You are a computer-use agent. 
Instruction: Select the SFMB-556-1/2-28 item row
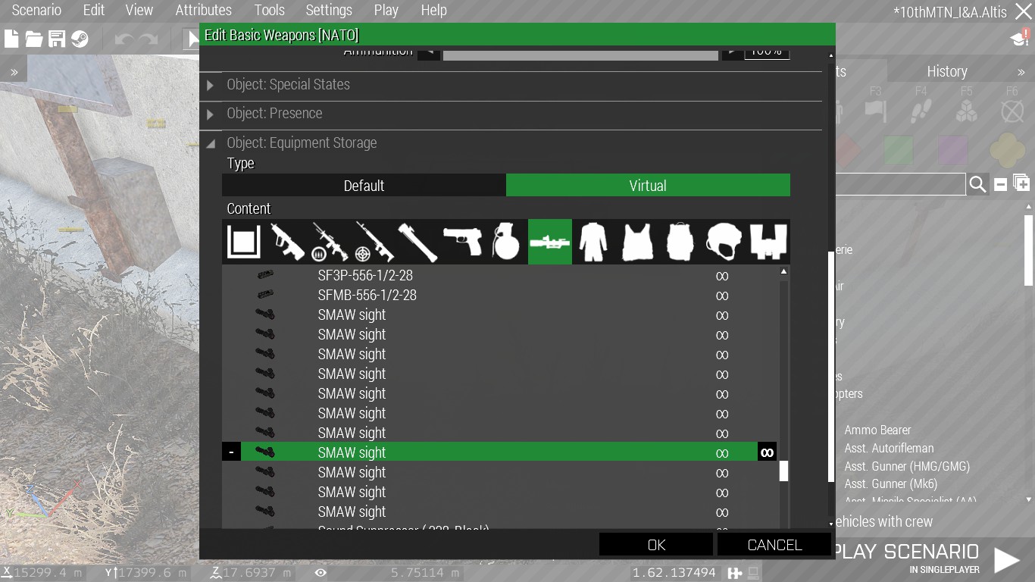tap(500, 296)
